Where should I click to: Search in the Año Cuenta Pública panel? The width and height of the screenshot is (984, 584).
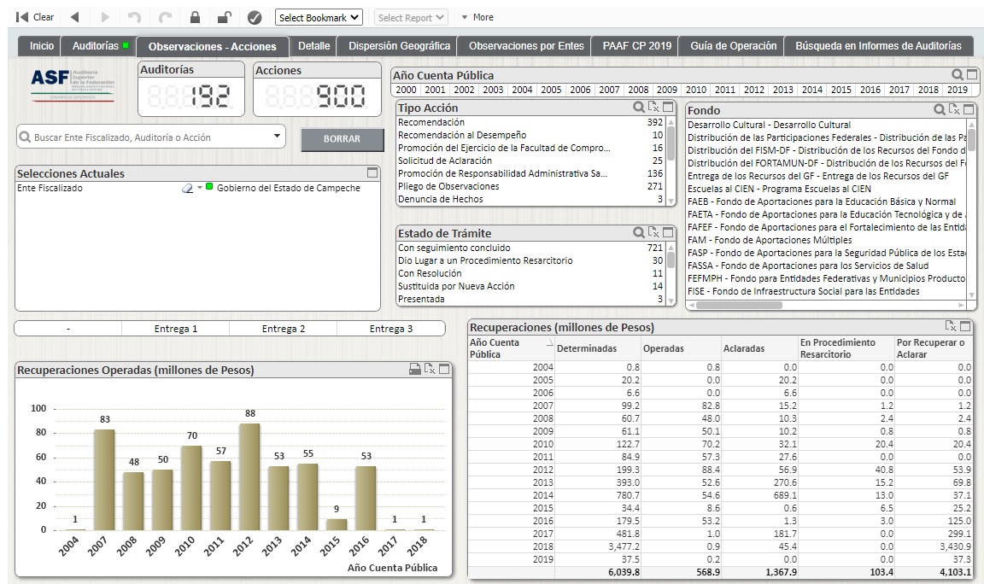click(958, 75)
